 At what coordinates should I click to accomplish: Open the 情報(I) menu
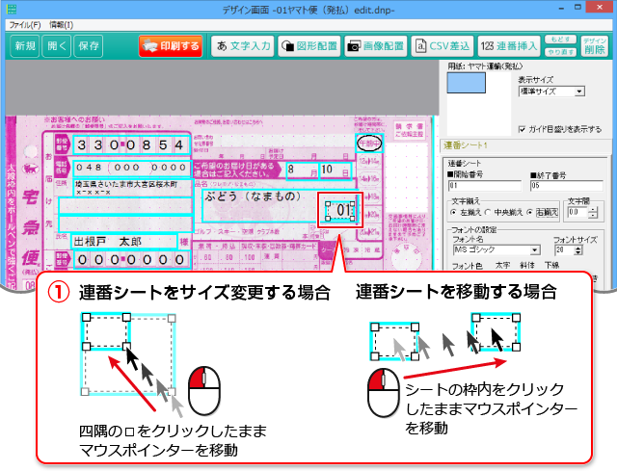[x=61, y=25]
